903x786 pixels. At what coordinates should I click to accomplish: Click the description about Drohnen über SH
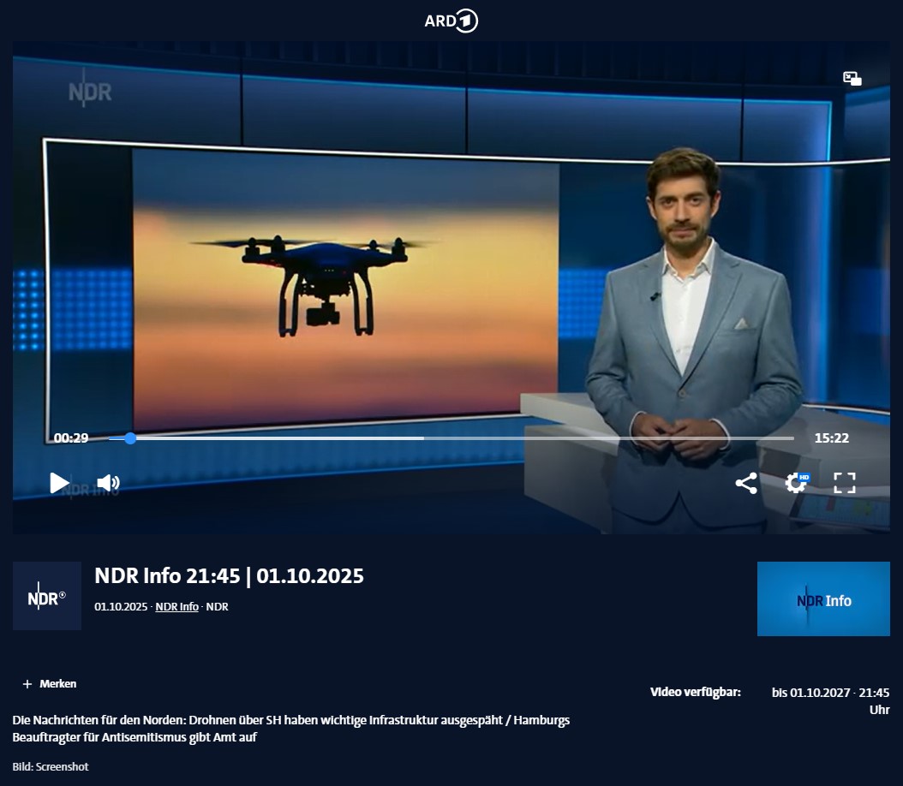click(290, 729)
